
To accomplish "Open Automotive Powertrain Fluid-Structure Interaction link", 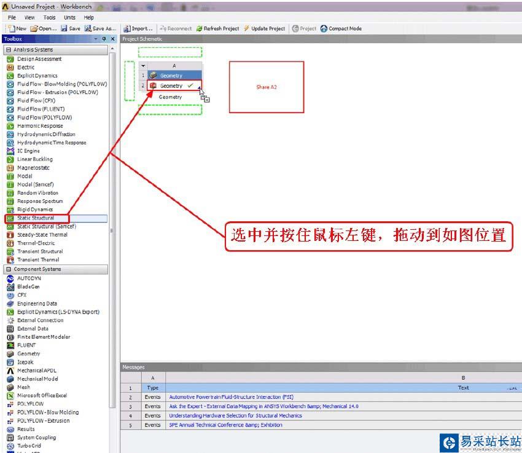I will coord(232,397).
